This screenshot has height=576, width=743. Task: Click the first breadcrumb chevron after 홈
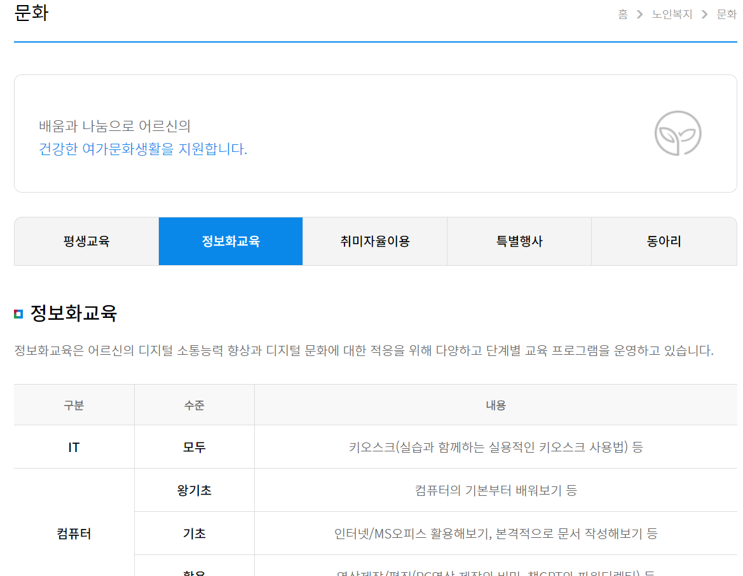pyautogui.click(x=638, y=13)
